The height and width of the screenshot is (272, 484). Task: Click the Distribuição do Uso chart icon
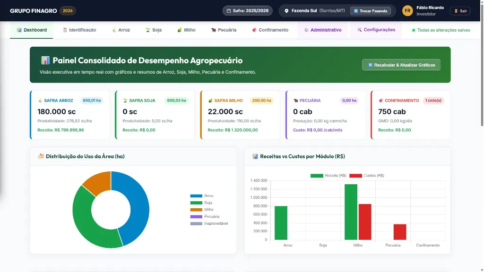pos(41,156)
